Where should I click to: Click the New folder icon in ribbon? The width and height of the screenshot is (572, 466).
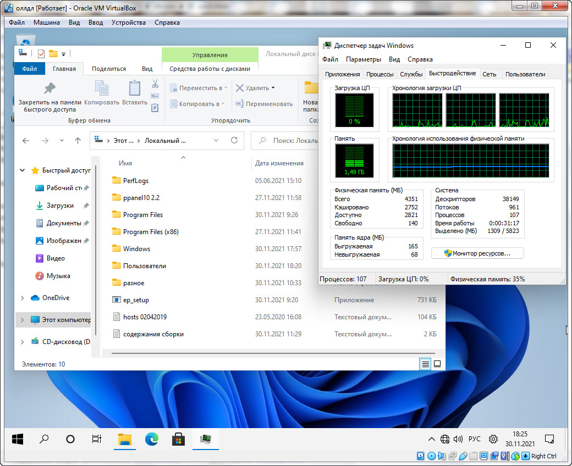[x=311, y=88]
